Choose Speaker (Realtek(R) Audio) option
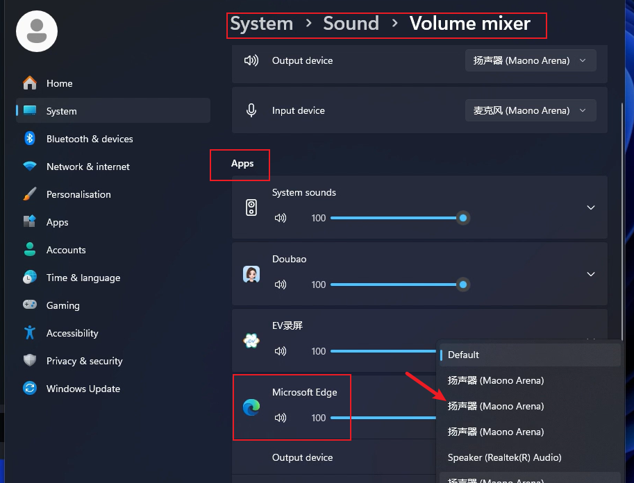The height and width of the screenshot is (483, 634). (504, 457)
